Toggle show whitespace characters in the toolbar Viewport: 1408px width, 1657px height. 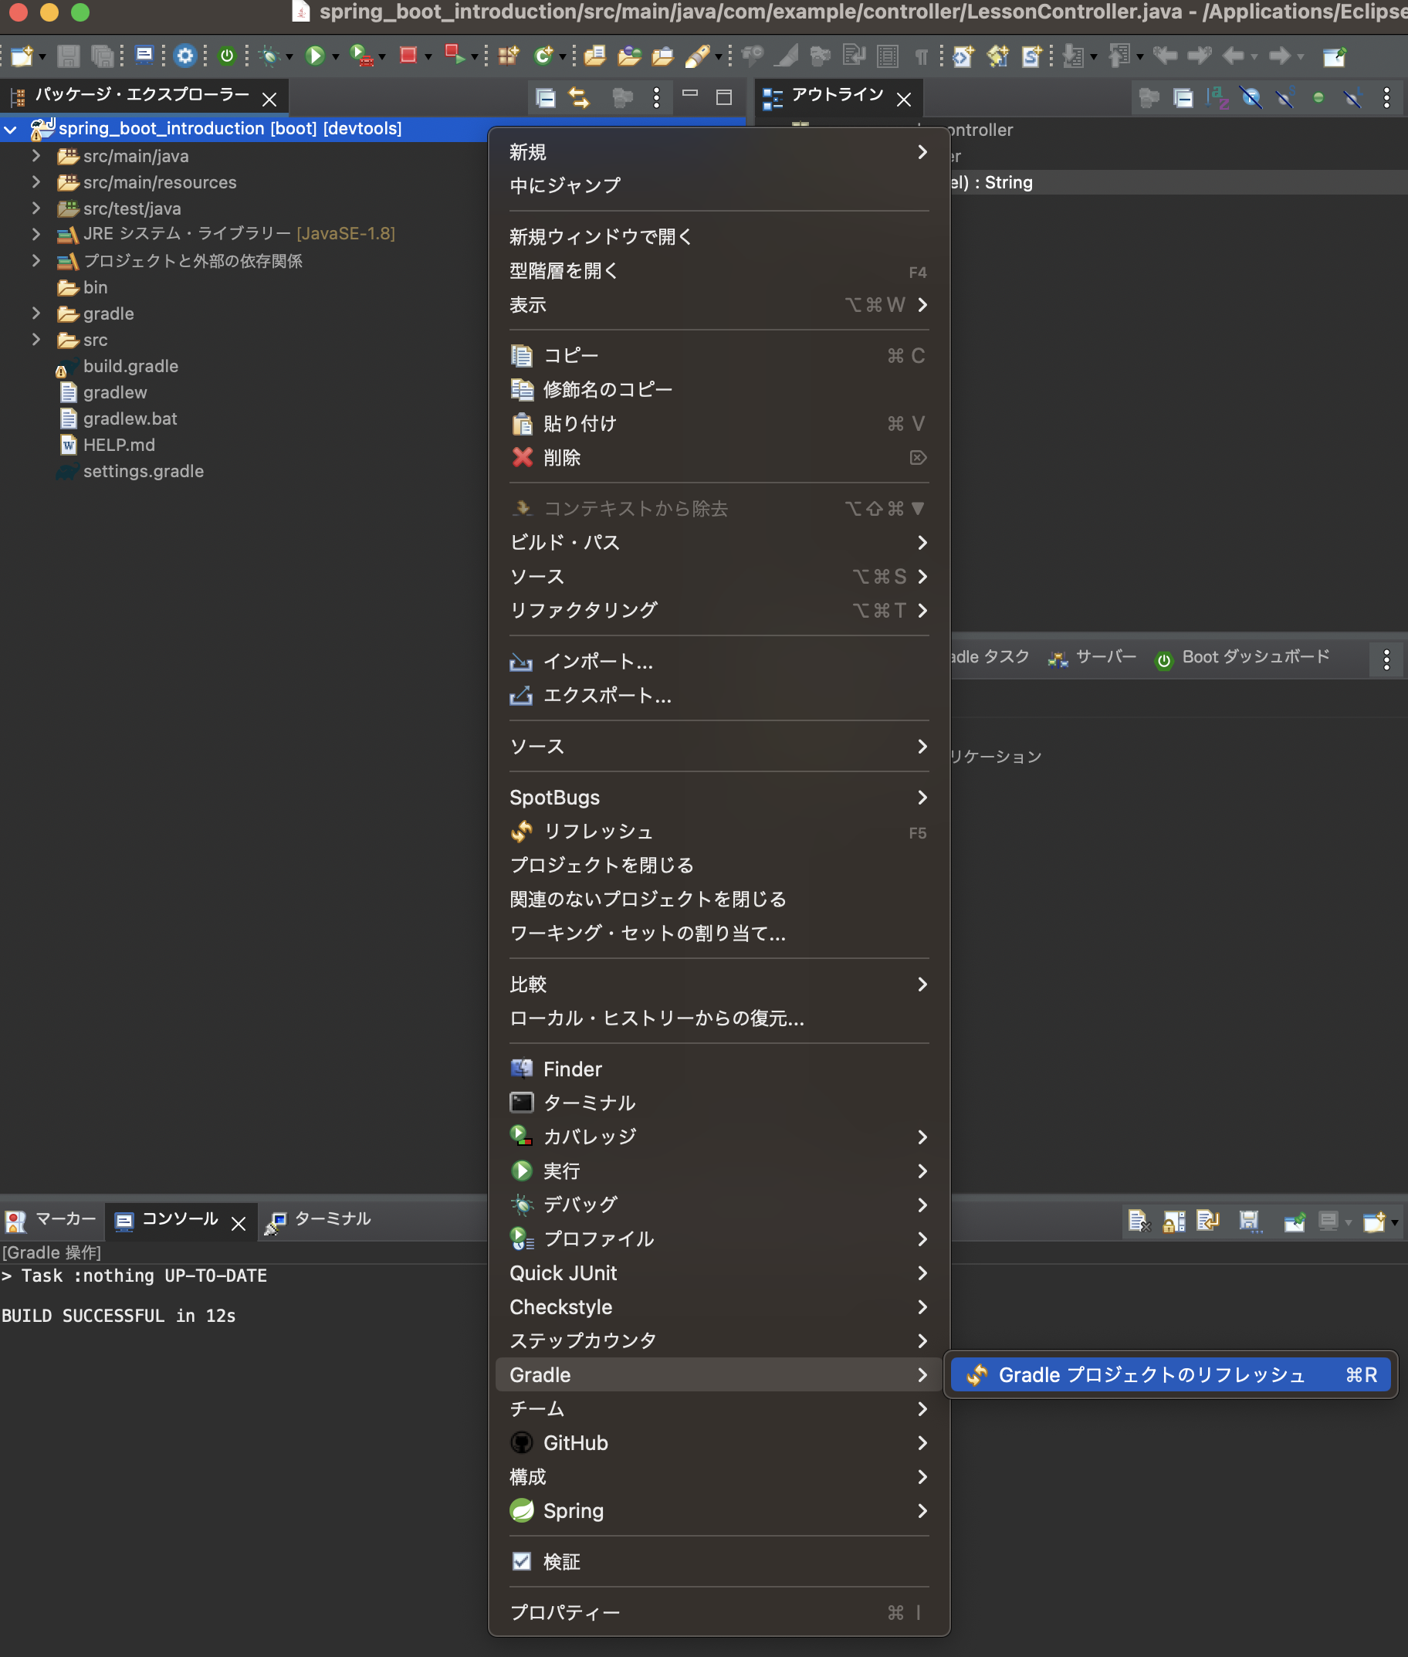pos(922,56)
